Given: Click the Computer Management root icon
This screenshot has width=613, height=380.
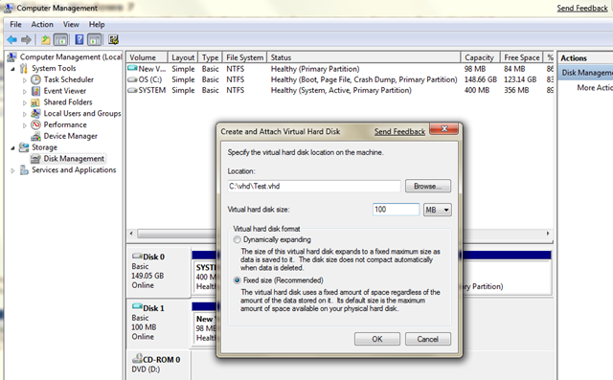Looking at the screenshot, I should click(12, 57).
